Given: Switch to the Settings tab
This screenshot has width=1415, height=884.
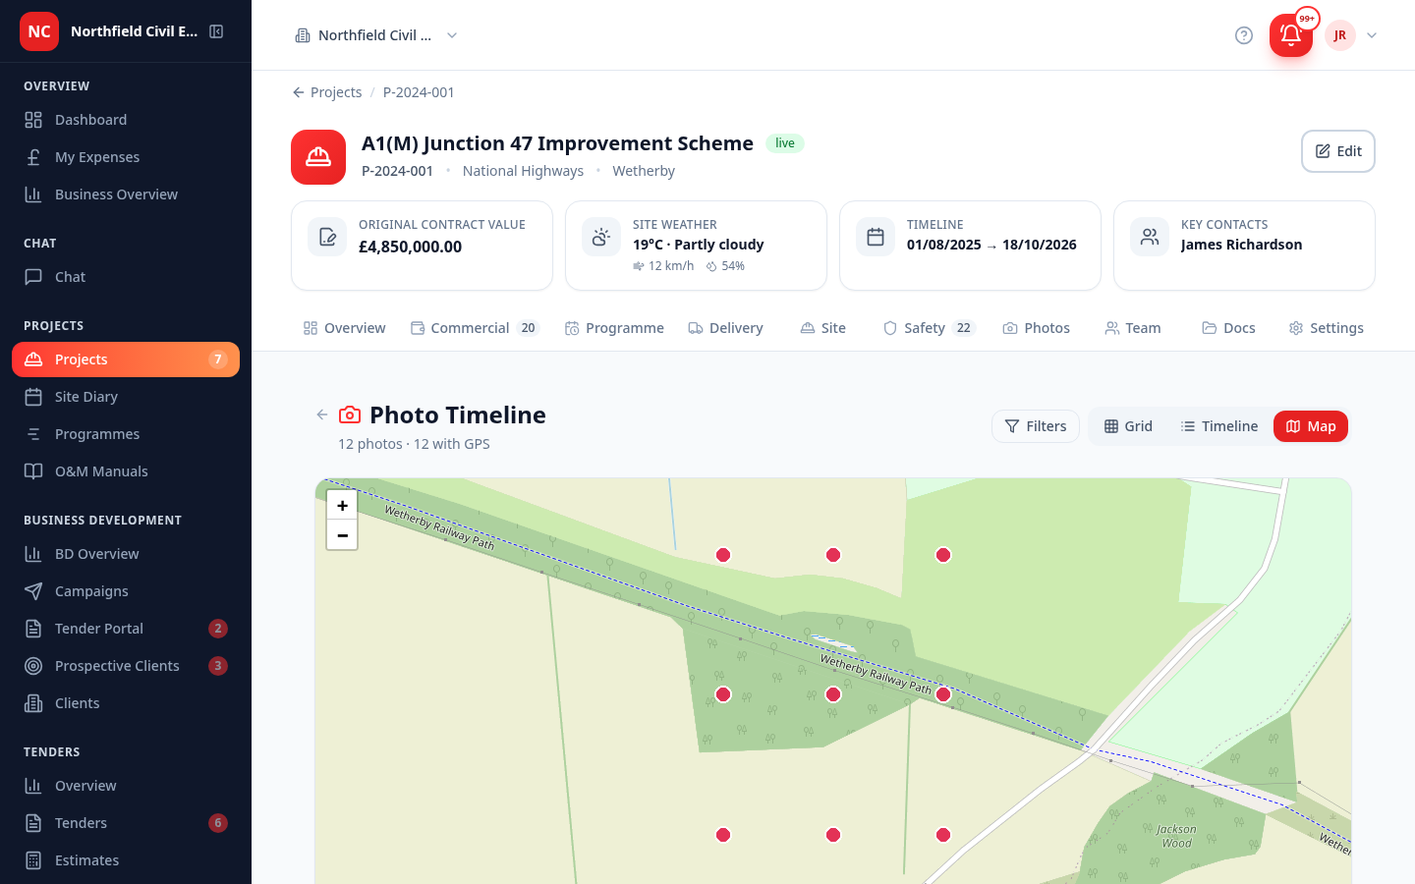Looking at the screenshot, I should 1326,328.
